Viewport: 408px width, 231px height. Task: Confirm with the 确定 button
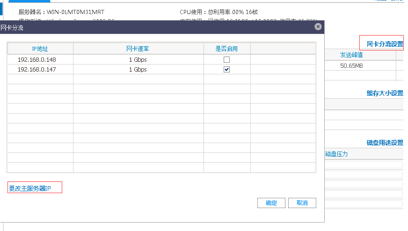point(271,203)
